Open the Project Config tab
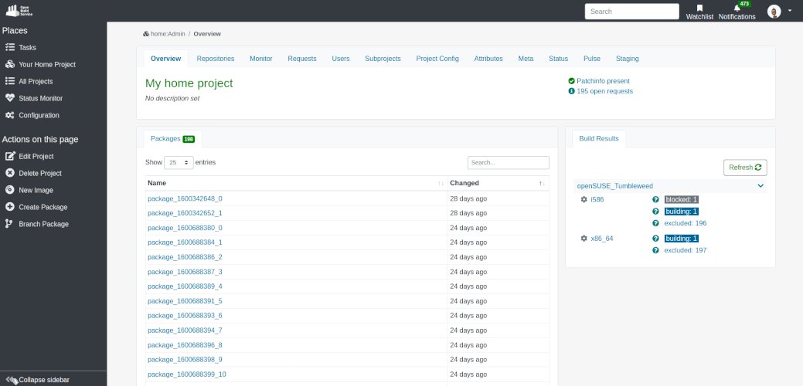803x386 pixels. click(x=437, y=59)
